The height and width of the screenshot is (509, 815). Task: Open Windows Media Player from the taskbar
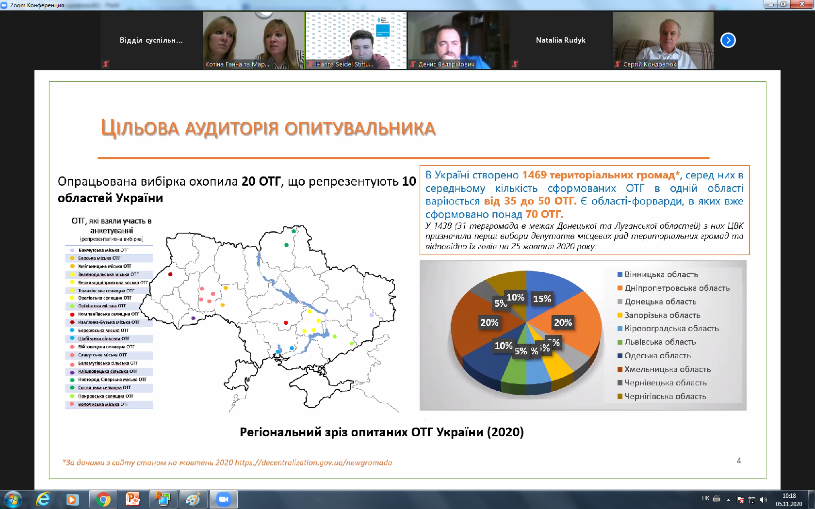73,499
